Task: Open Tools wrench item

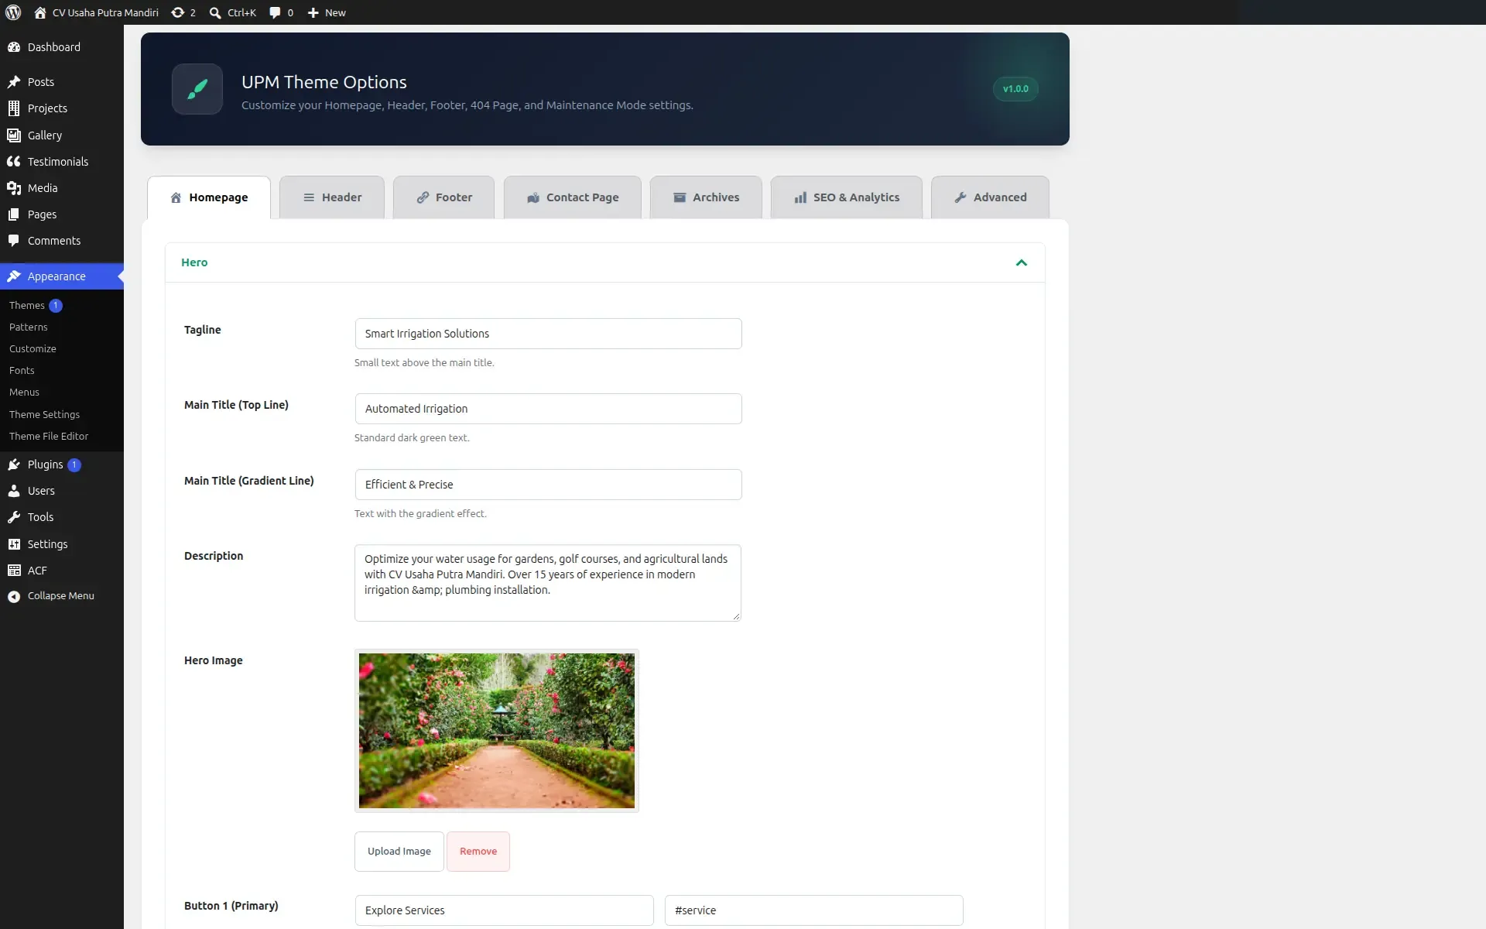Action: point(62,517)
